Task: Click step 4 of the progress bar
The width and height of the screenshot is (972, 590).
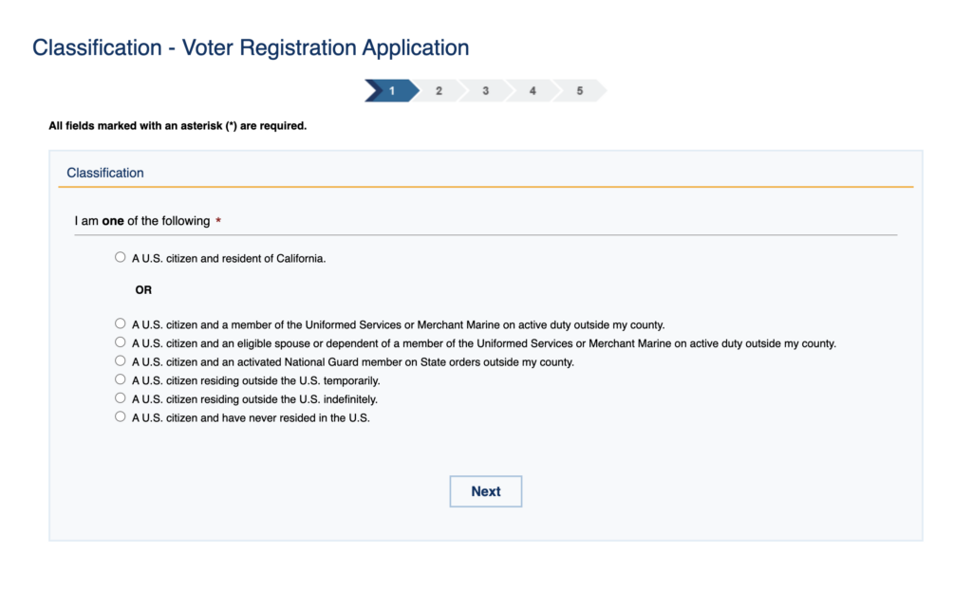Action: coord(533,91)
